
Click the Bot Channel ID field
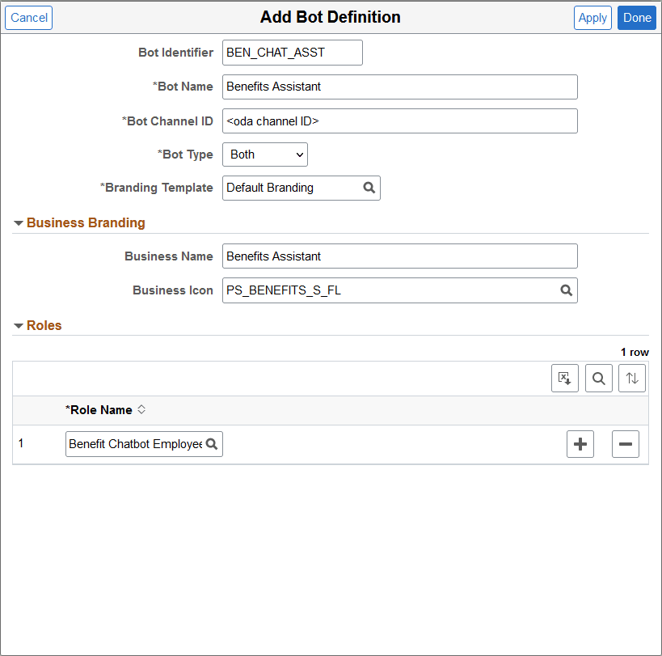(399, 121)
